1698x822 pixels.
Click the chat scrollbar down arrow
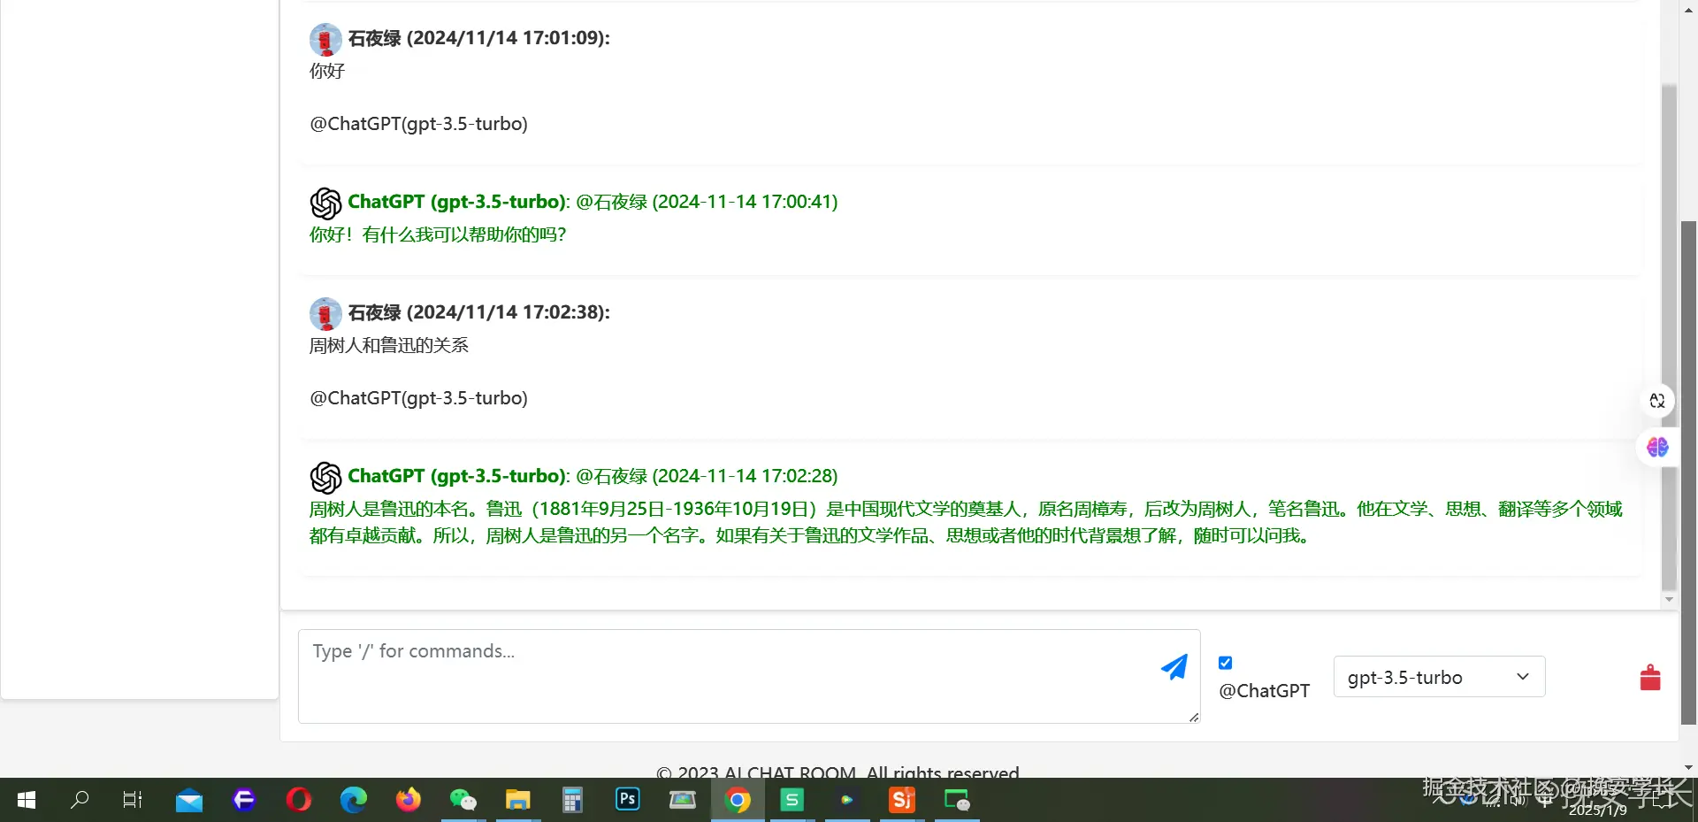point(1669,600)
